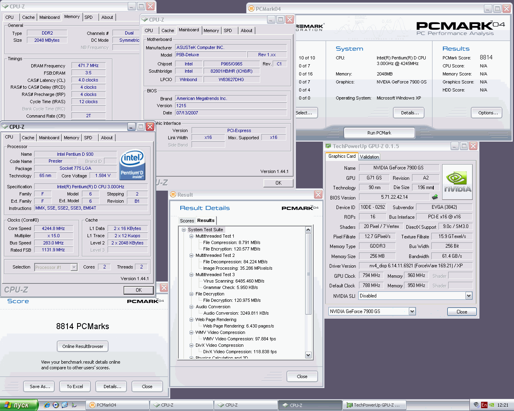Screen dimensions: 514x411
Task: Click the PCMark04 title bar icon
Action: click(251, 8)
